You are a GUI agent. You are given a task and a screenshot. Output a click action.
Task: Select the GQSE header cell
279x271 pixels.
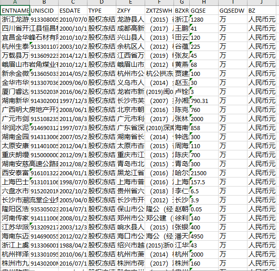point(204,10)
